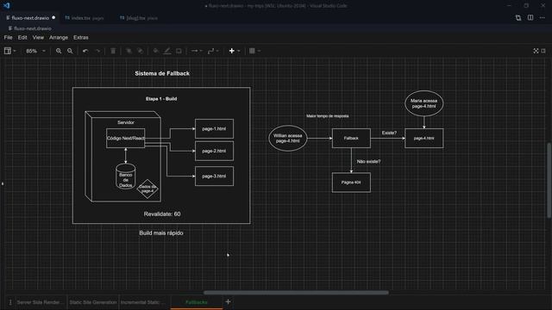Viewport: 552px width, 310px height.
Task: Open the 85% zoom level dropdown
Action: [35, 51]
